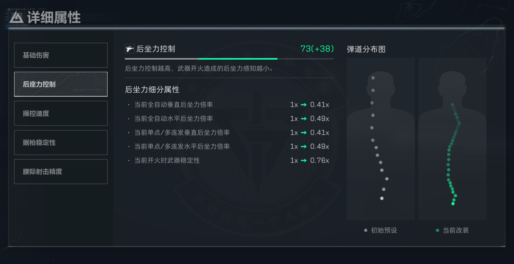514x264 pixels.
Task: Click the triangle logo beside 详细属性
Action: coord(16,17)
